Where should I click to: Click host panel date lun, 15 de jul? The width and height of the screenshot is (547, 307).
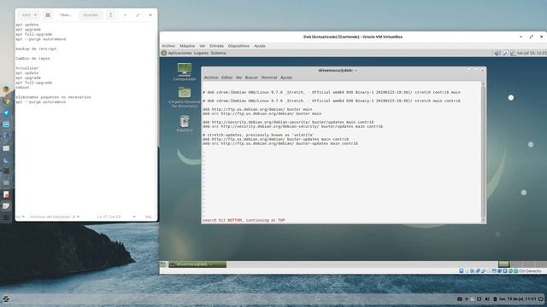(517, 299)
